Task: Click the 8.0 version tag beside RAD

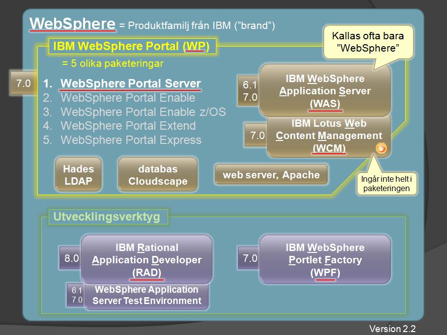Action: tap(72, 258)
